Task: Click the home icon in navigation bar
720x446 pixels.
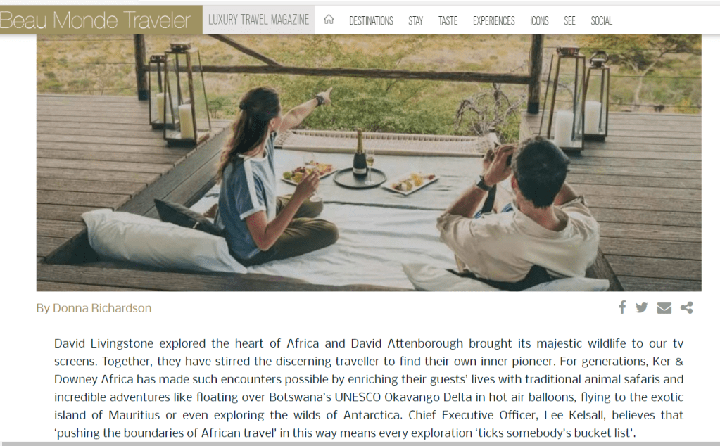Action: point(328,20)
